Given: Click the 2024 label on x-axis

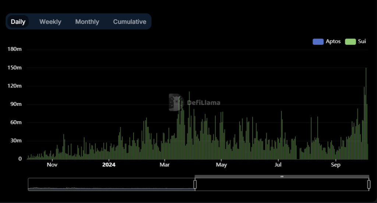Looking at the screenshot, I should pos(109,165).
